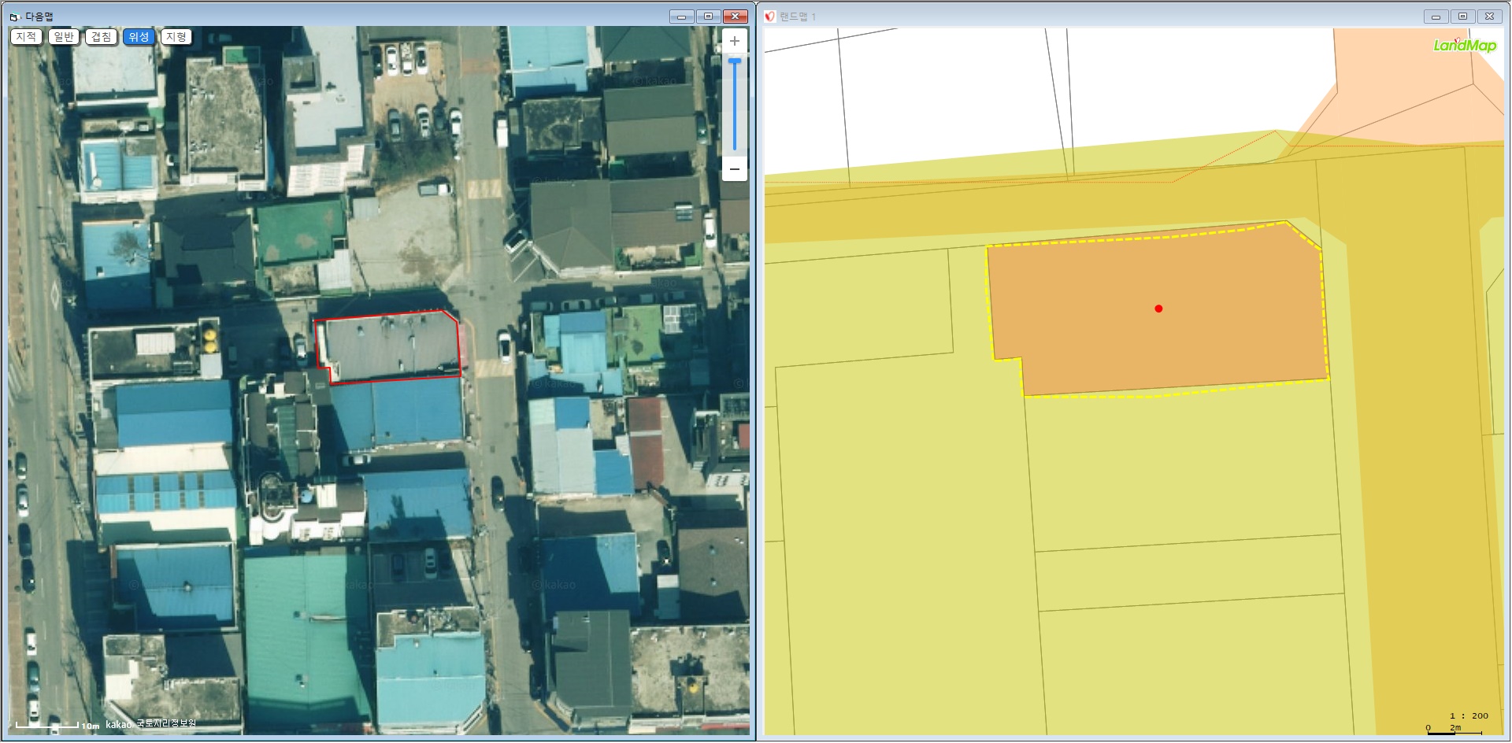Enable the 지적 cadastral map mode
The width and height of the screenshot is (1512, 743).
[x=26, y=37]
